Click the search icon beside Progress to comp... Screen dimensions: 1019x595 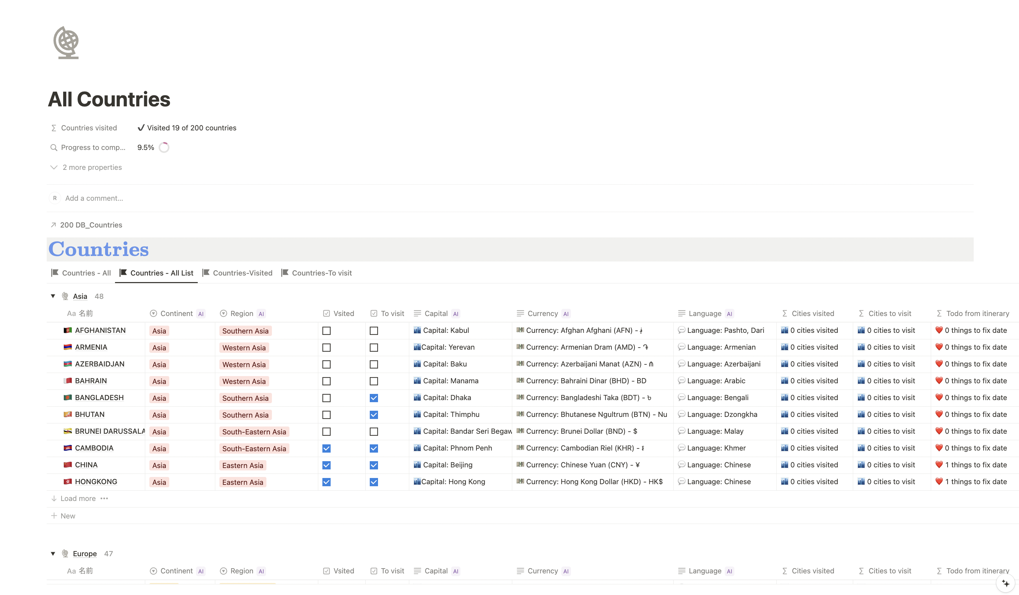(54, 148)
